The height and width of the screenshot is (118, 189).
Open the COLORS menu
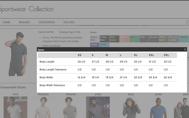point(69,22)
